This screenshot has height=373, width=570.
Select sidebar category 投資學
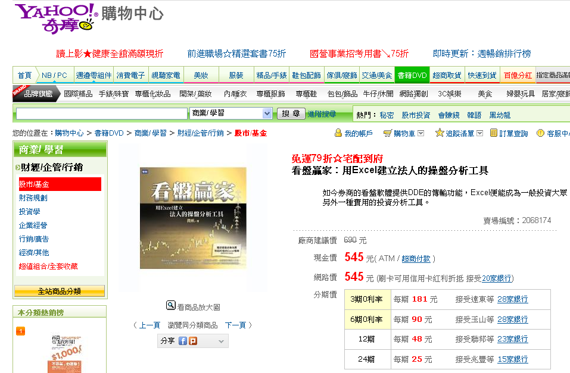click(x=29, y=212)
